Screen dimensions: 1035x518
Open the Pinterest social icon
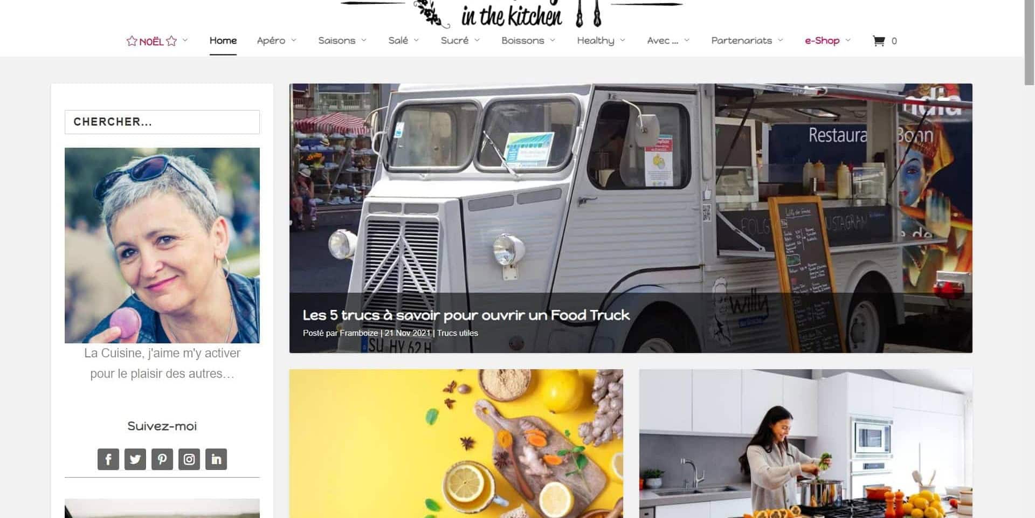[x=162, y=459]
